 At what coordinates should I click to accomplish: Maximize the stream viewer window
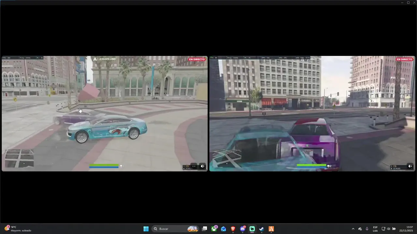(x=408, y=3)
